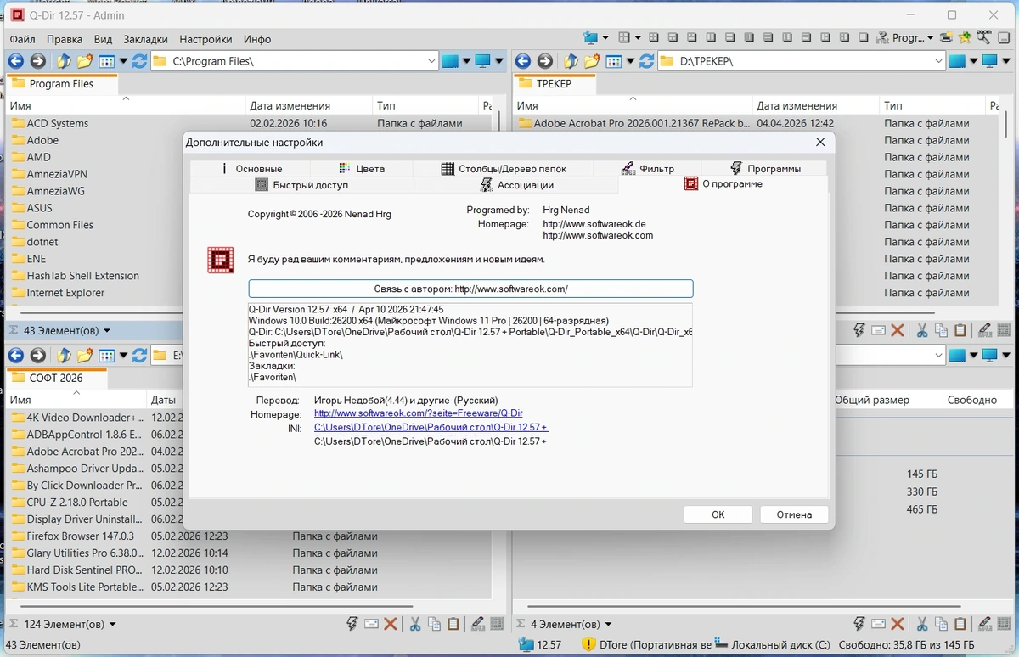Go up one level in ТРЕКЕР pane

pyautogui.click(x=571, y=61)
